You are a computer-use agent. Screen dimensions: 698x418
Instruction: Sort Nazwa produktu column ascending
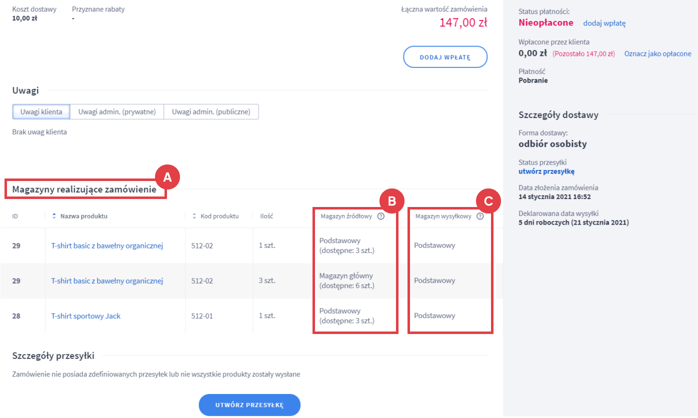53,213
